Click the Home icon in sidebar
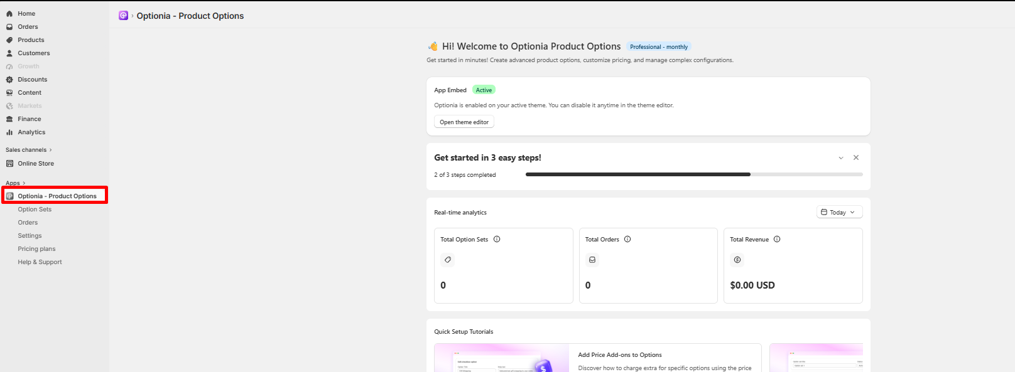 click(x=9, y=14)
